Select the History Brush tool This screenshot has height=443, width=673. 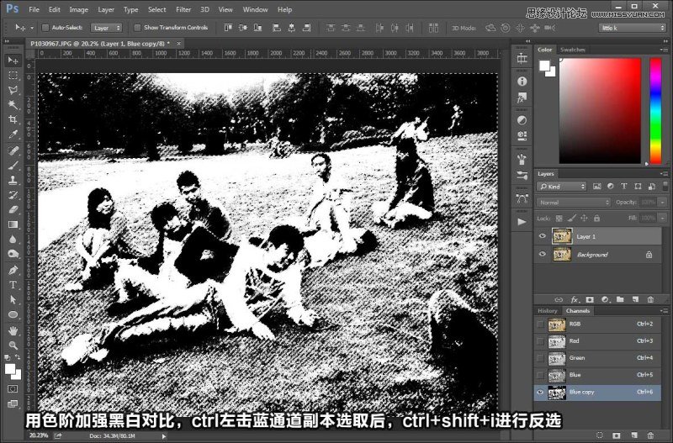click(x=13, y=195)
